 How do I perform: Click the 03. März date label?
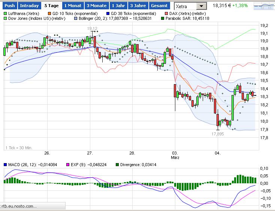tap(175, 155)
